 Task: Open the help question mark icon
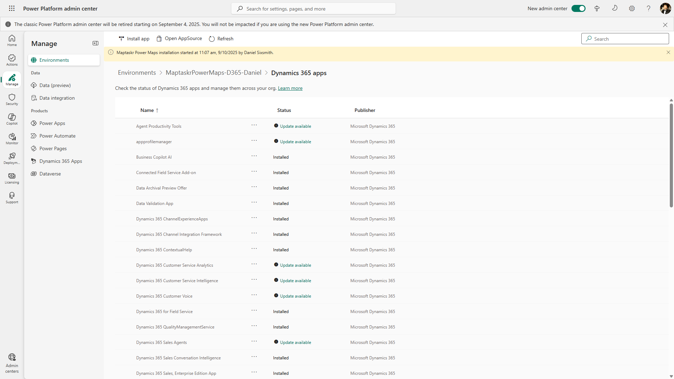[x=648, y=8]
